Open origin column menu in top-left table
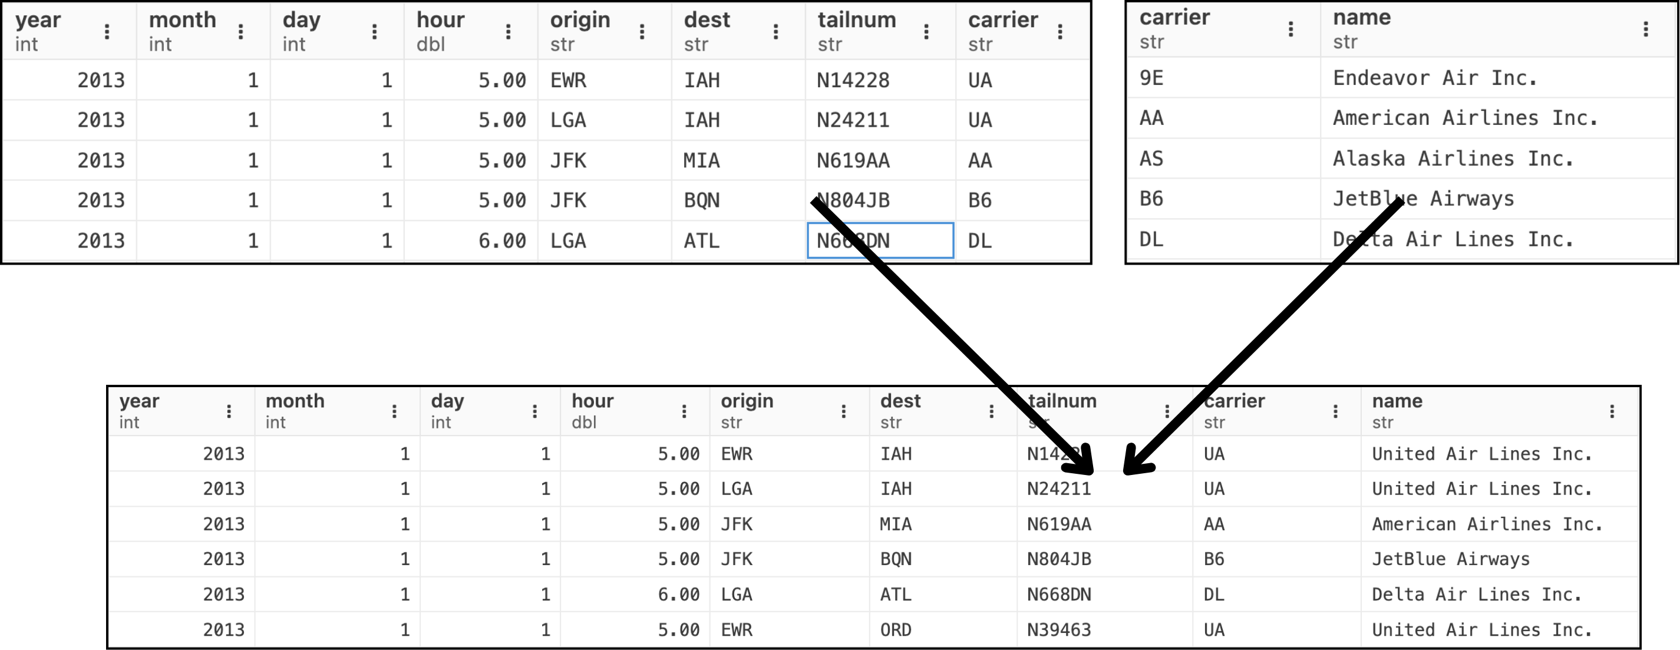 (642, 31)
